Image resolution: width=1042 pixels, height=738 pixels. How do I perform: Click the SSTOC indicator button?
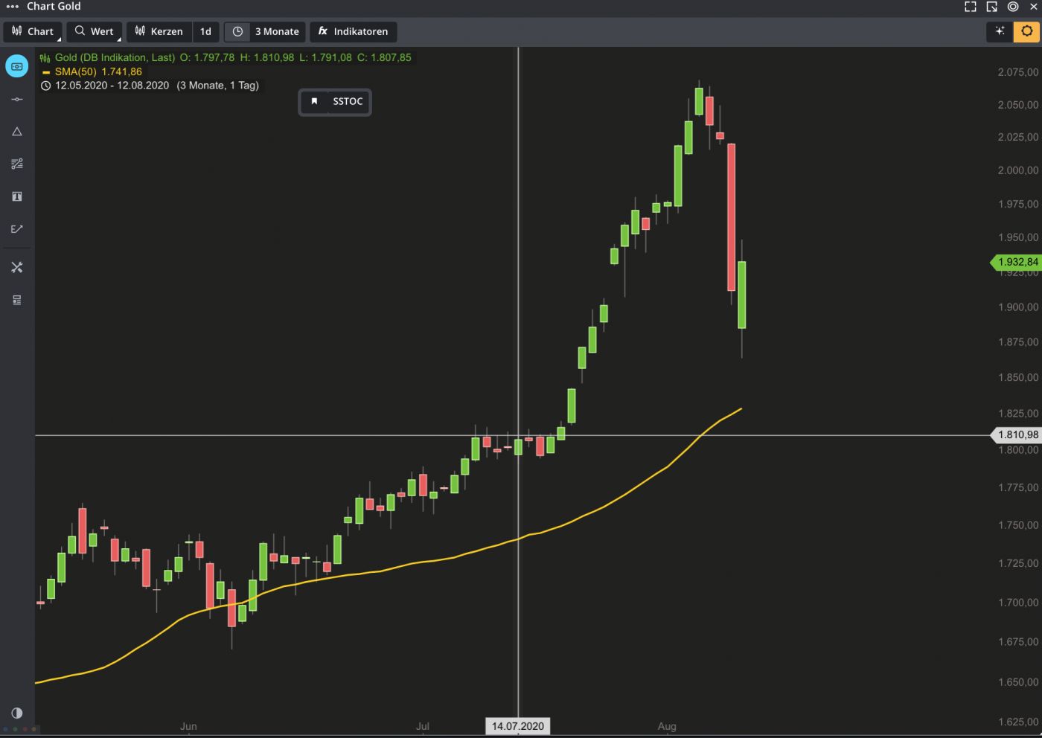348,101
